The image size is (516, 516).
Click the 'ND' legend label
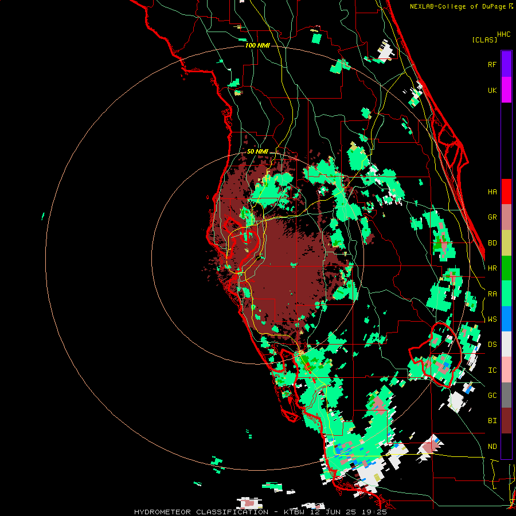[492, 447]
